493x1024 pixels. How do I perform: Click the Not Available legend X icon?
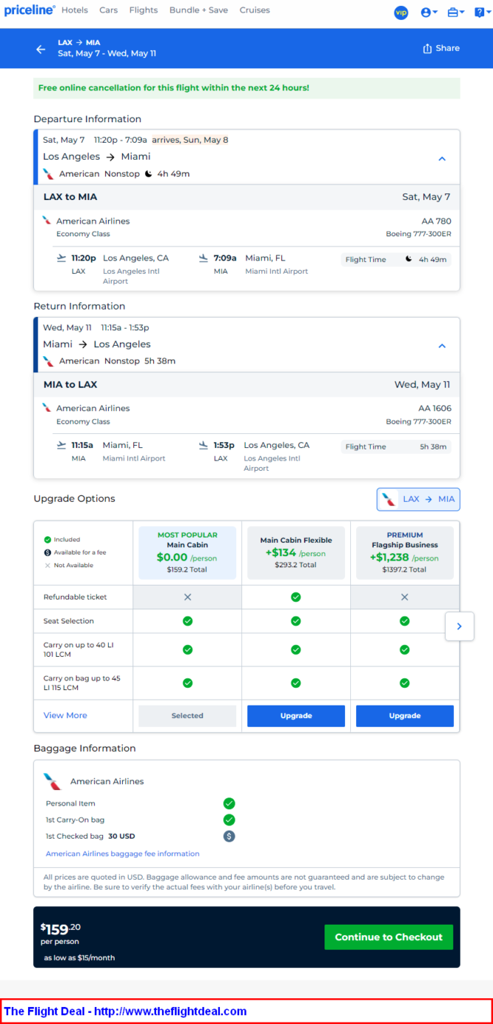(48, 566)
